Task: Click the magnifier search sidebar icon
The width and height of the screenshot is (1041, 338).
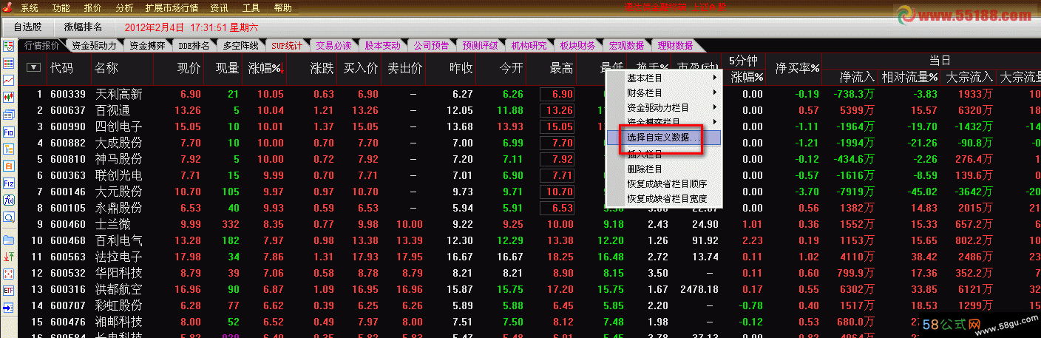Action: [8, 217]
